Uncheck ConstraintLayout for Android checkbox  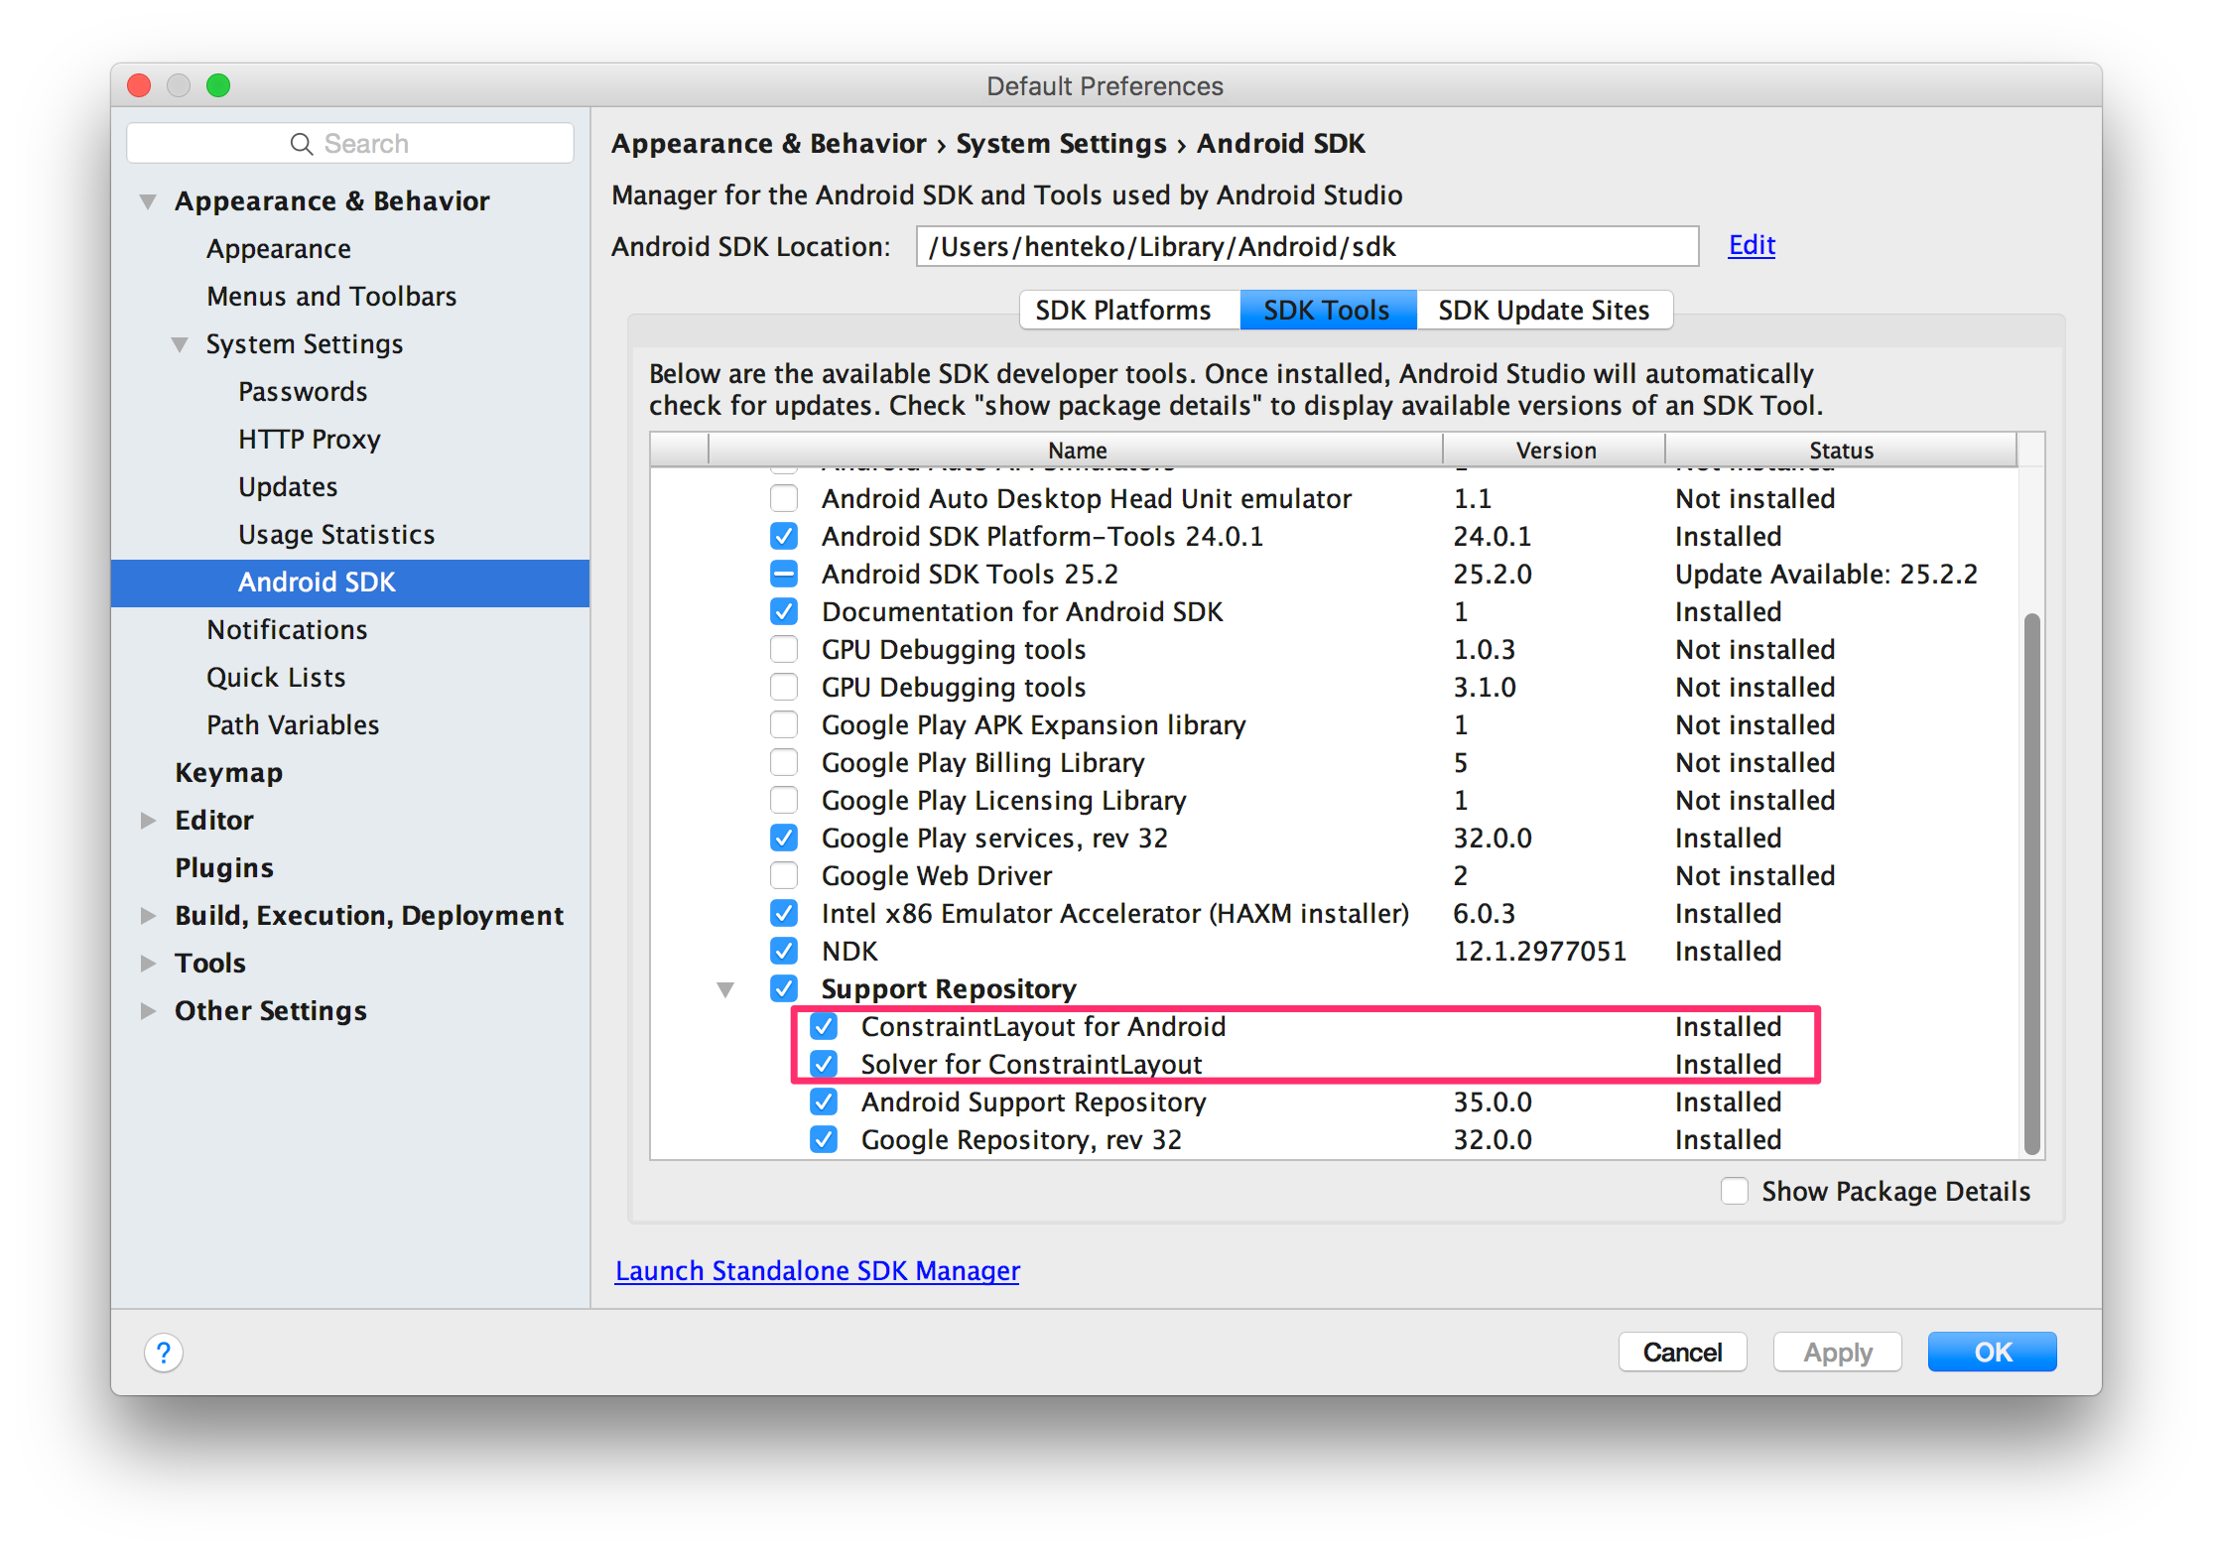[824, 1026]
